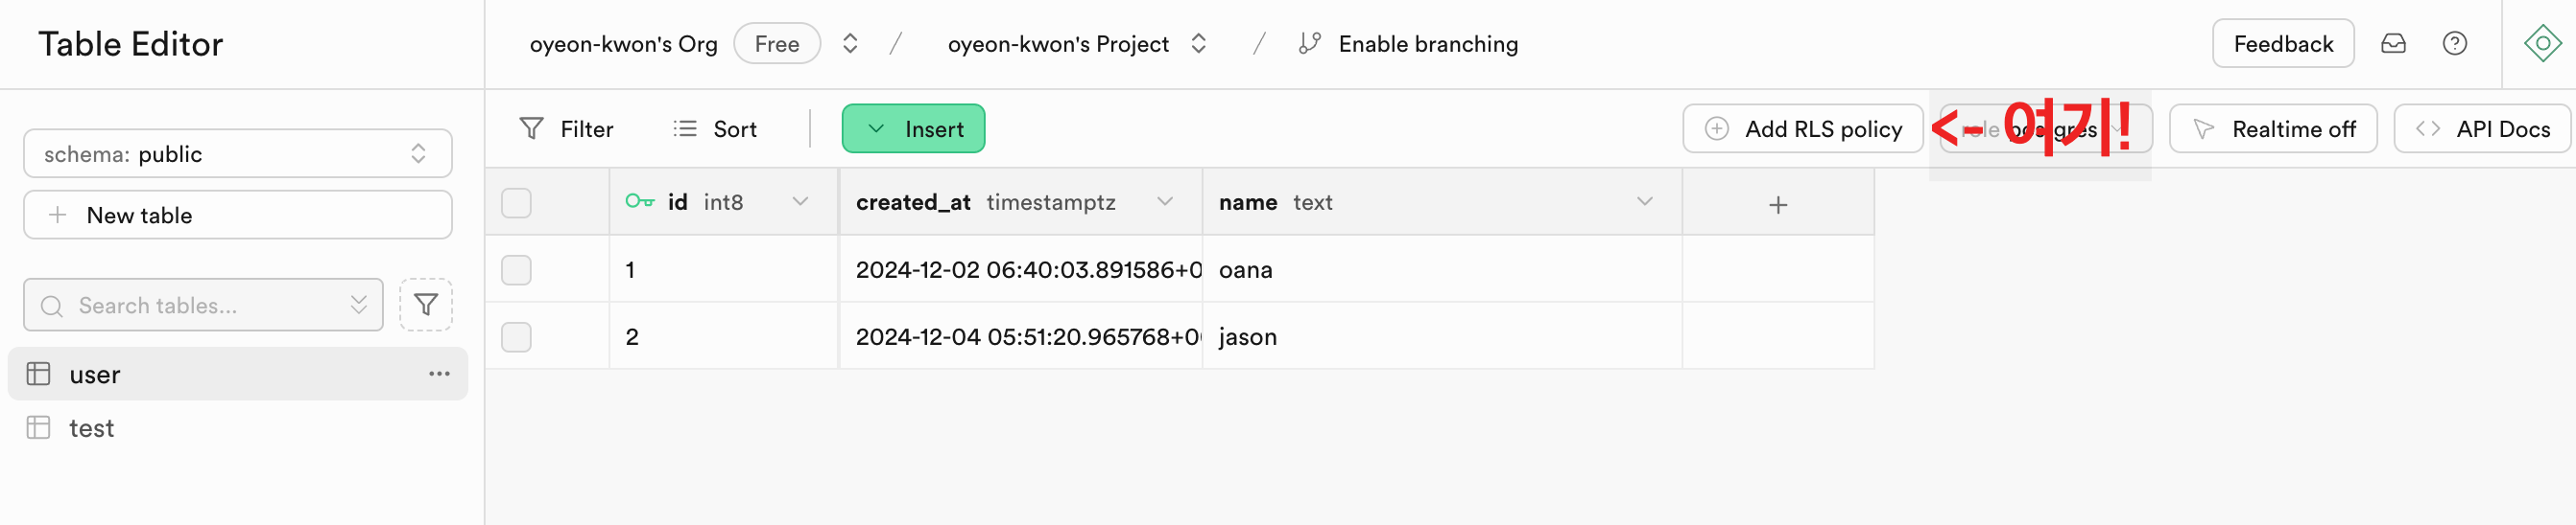Open the schema public dropdown
The width and height of the screenshot is (2576, 525).
click(237, 153)
